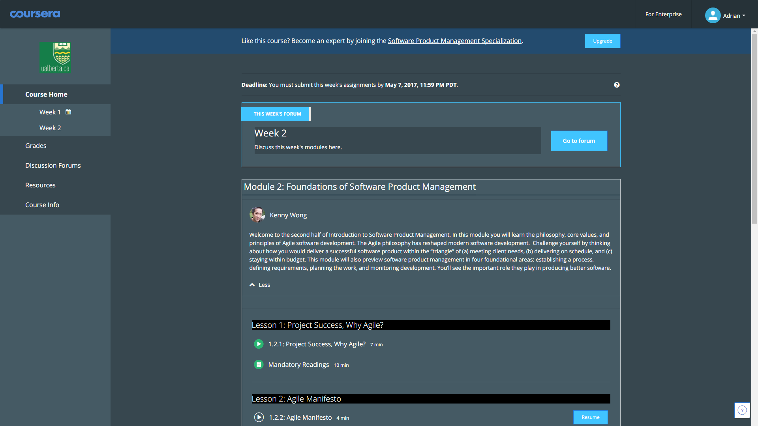
Task: Click the calendar icon beside Week 1
Action: tap(68, 112)
